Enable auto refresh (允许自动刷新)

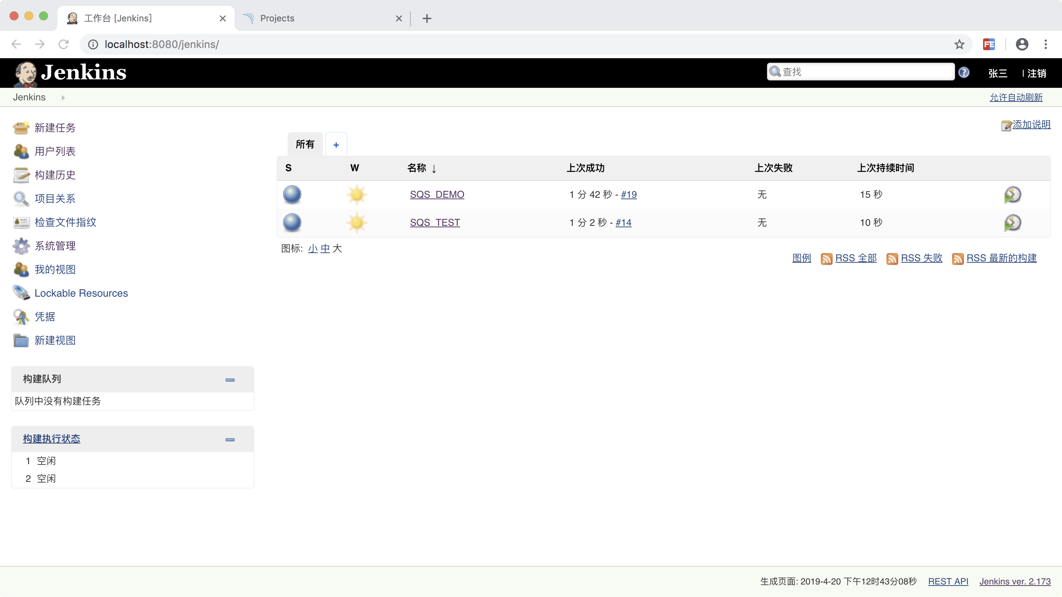[x=1016, y=97]
